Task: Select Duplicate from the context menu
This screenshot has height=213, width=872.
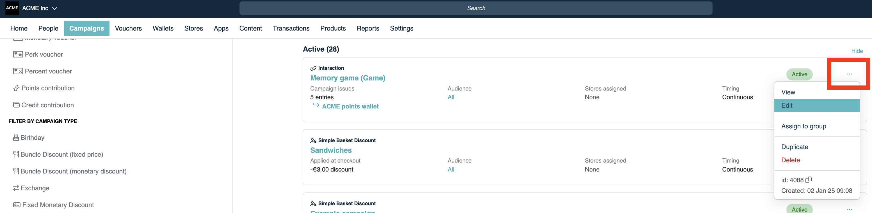Action: pos(795,147)
